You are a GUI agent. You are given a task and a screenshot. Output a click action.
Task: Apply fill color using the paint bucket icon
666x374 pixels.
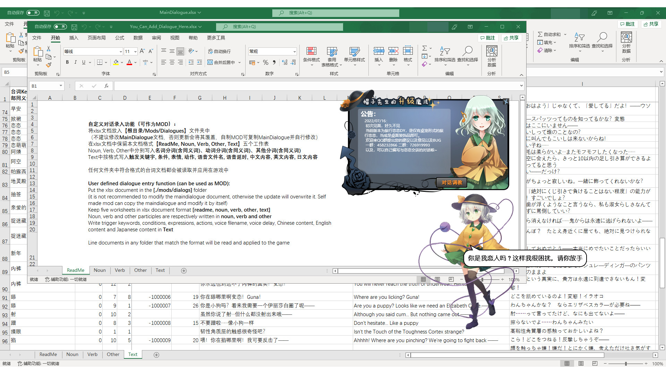coord(116,62)
